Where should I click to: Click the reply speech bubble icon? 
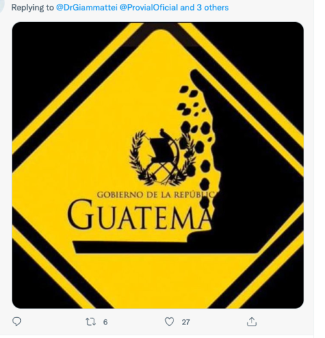tap(17, 322)
